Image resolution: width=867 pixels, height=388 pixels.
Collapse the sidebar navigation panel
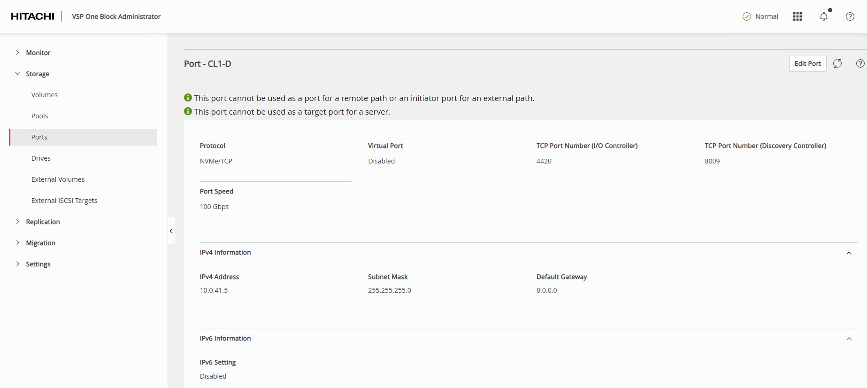pyautogui.click(x=171, y=231)
